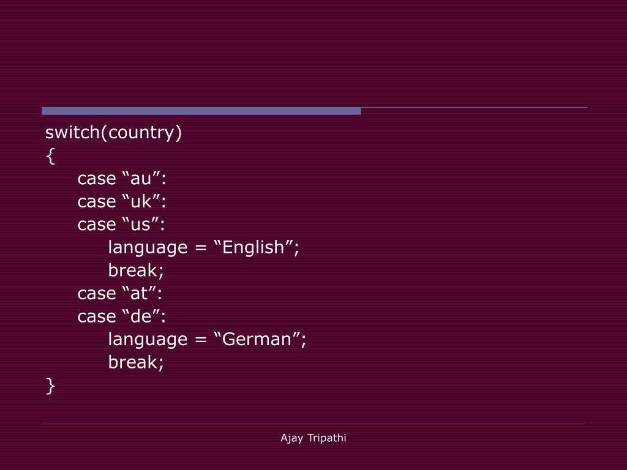Select the case "us" line
627x470 pixels.
point(121,225)
